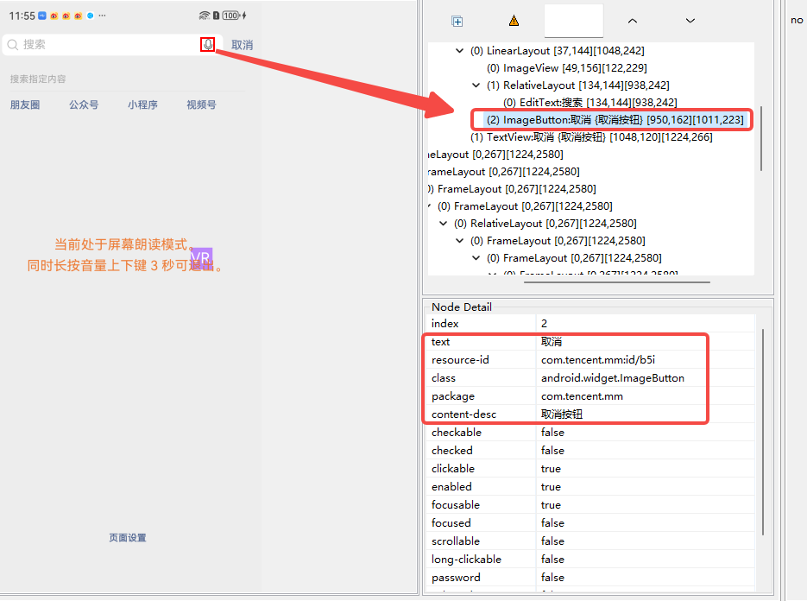This screenshot has height=601, width=807.
Task: Select TextView:取消 tree node
Action: 591,137
